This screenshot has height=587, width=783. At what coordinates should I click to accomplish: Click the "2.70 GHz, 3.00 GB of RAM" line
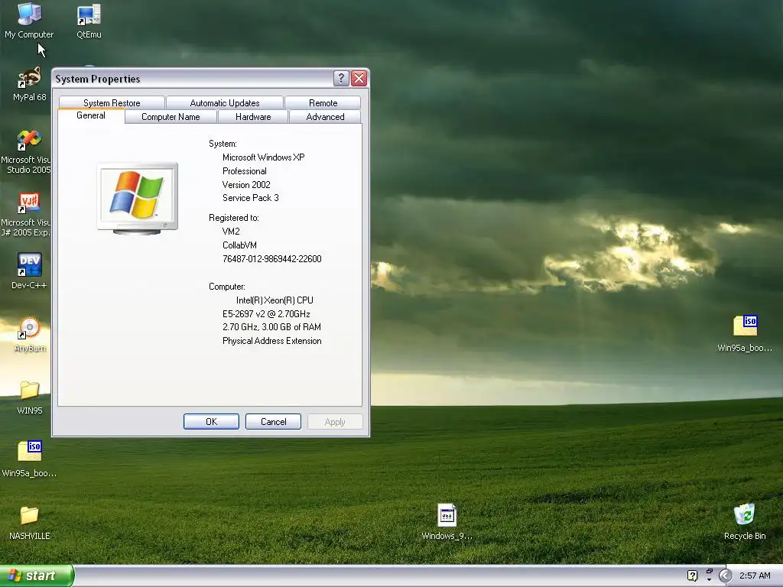271,327
